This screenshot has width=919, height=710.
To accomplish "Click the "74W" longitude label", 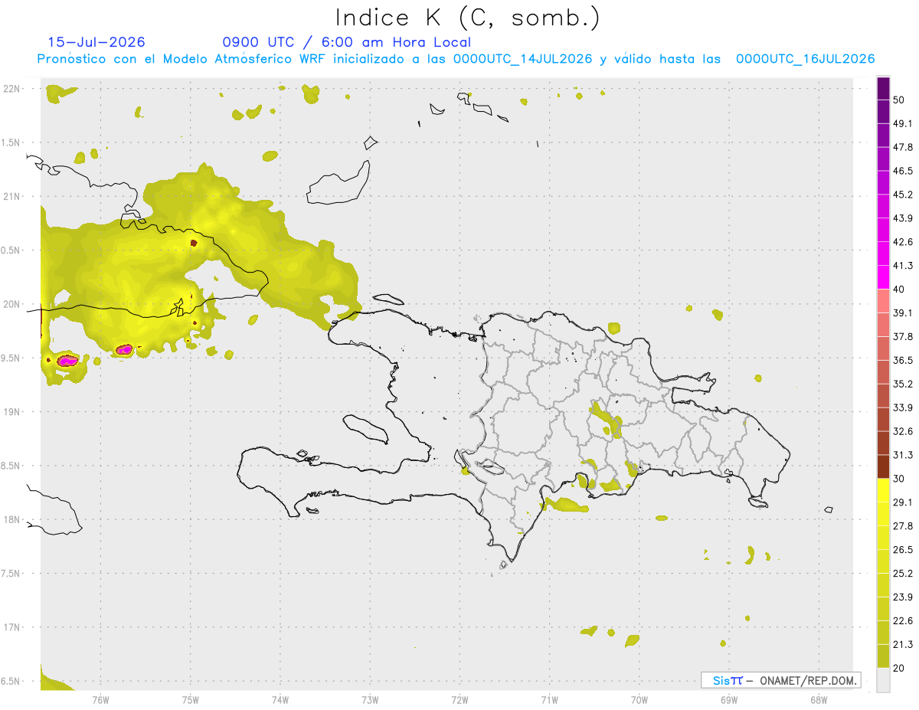I will click(280, 700).
